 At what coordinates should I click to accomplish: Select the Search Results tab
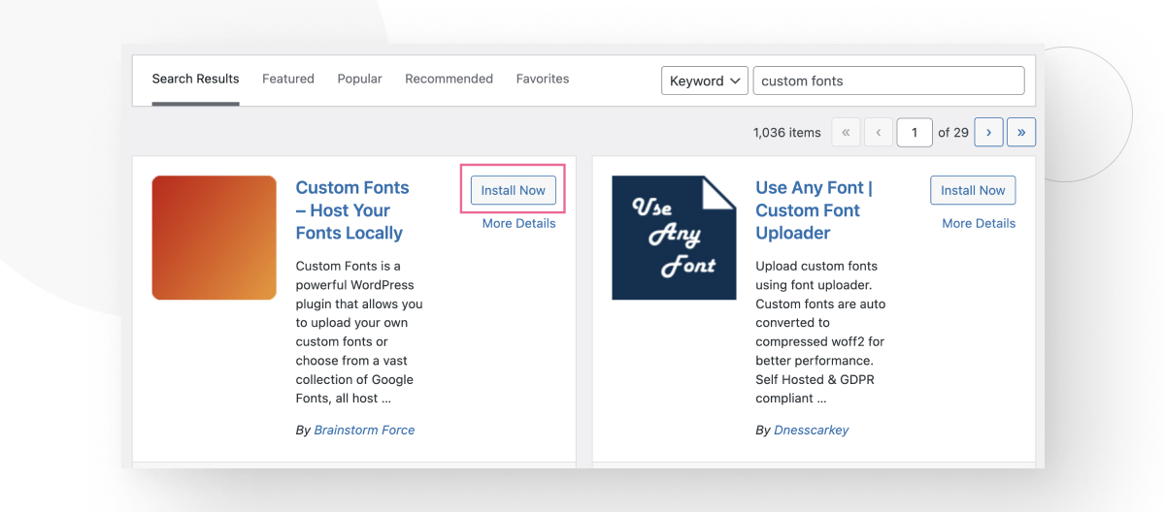tap(195, 79)
